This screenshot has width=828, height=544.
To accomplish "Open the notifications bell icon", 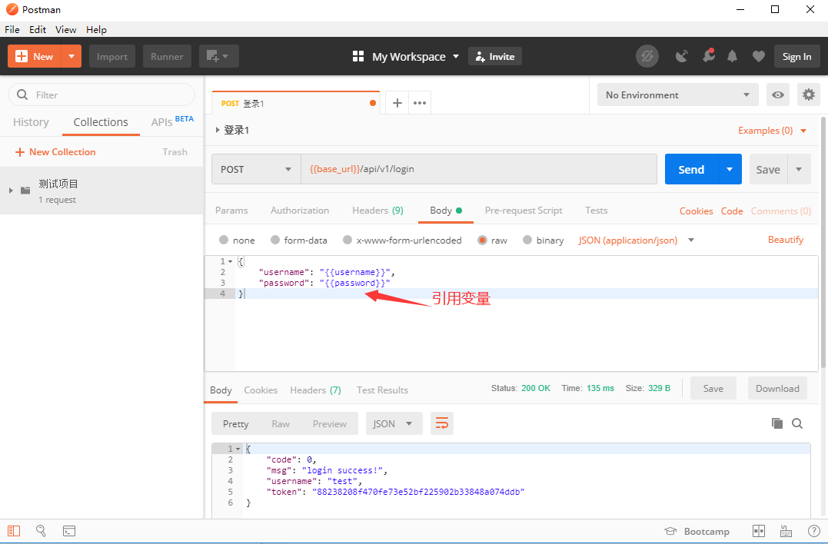I will (732, 56).
